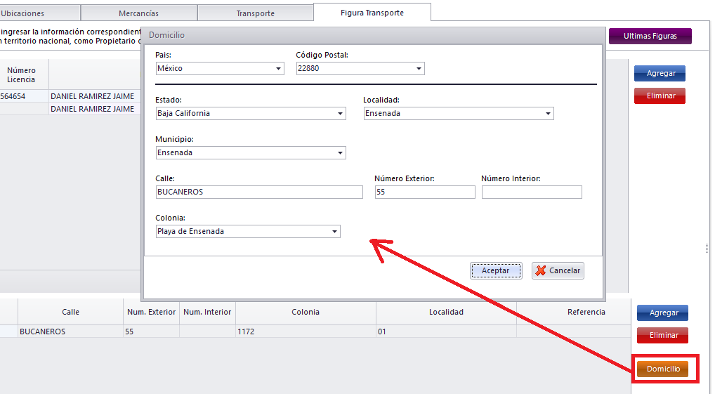Expand the Colonia dropdown

point(335,232)
